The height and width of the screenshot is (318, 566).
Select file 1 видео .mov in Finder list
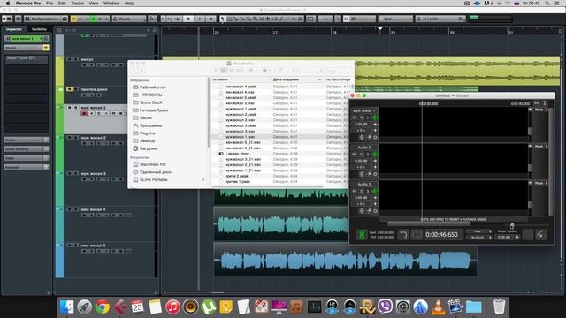tap(237, 154)
